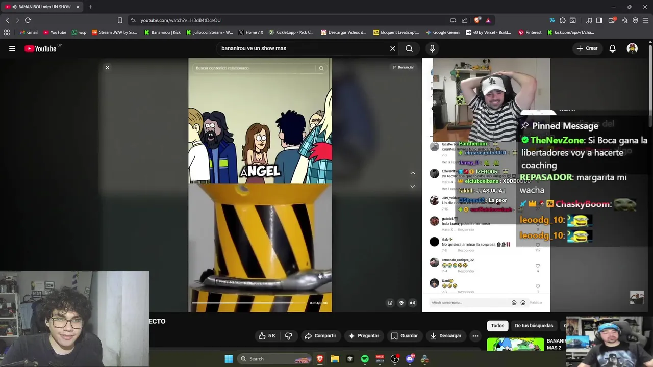The width and height of the screenshot is (653, 367).
Task: Open Brave Rewards triangle icon
Action: coord(488,20)
